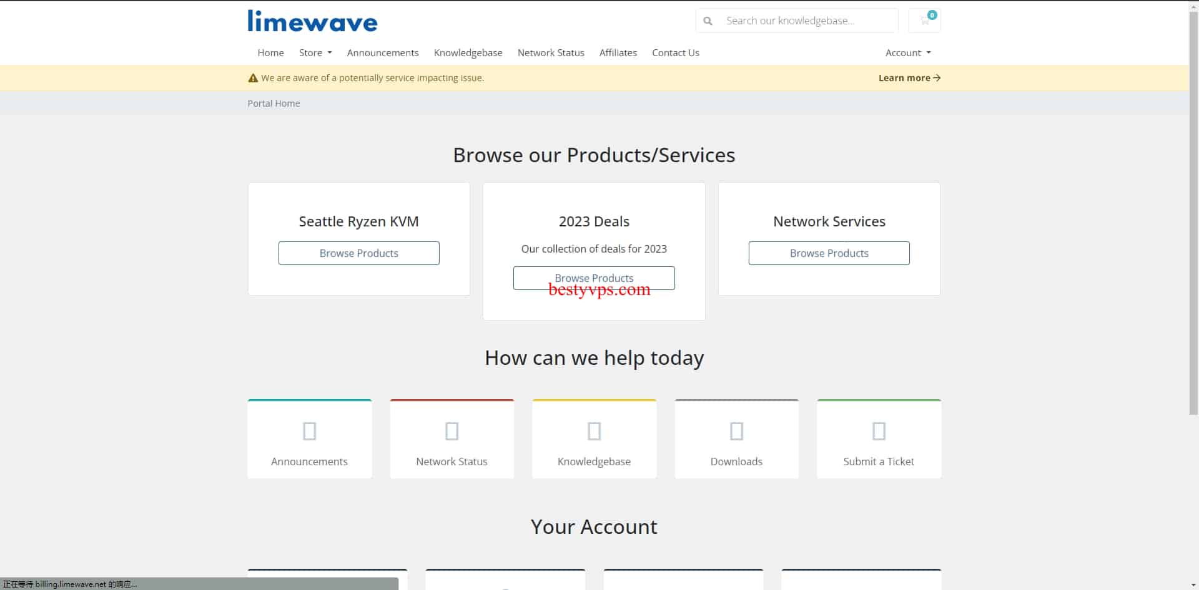Open the shopping cart icon
Screen dimensions: 1199x590
click(x=924, y=21)
